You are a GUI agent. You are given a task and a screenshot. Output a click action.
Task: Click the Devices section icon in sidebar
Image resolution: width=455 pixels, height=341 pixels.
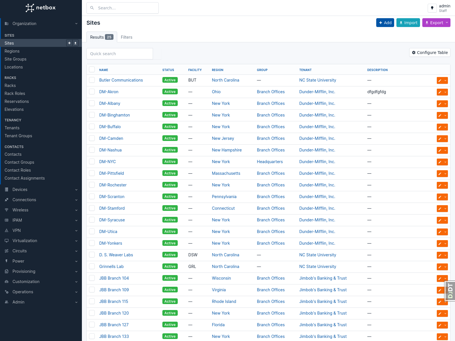tap(6, 189)
